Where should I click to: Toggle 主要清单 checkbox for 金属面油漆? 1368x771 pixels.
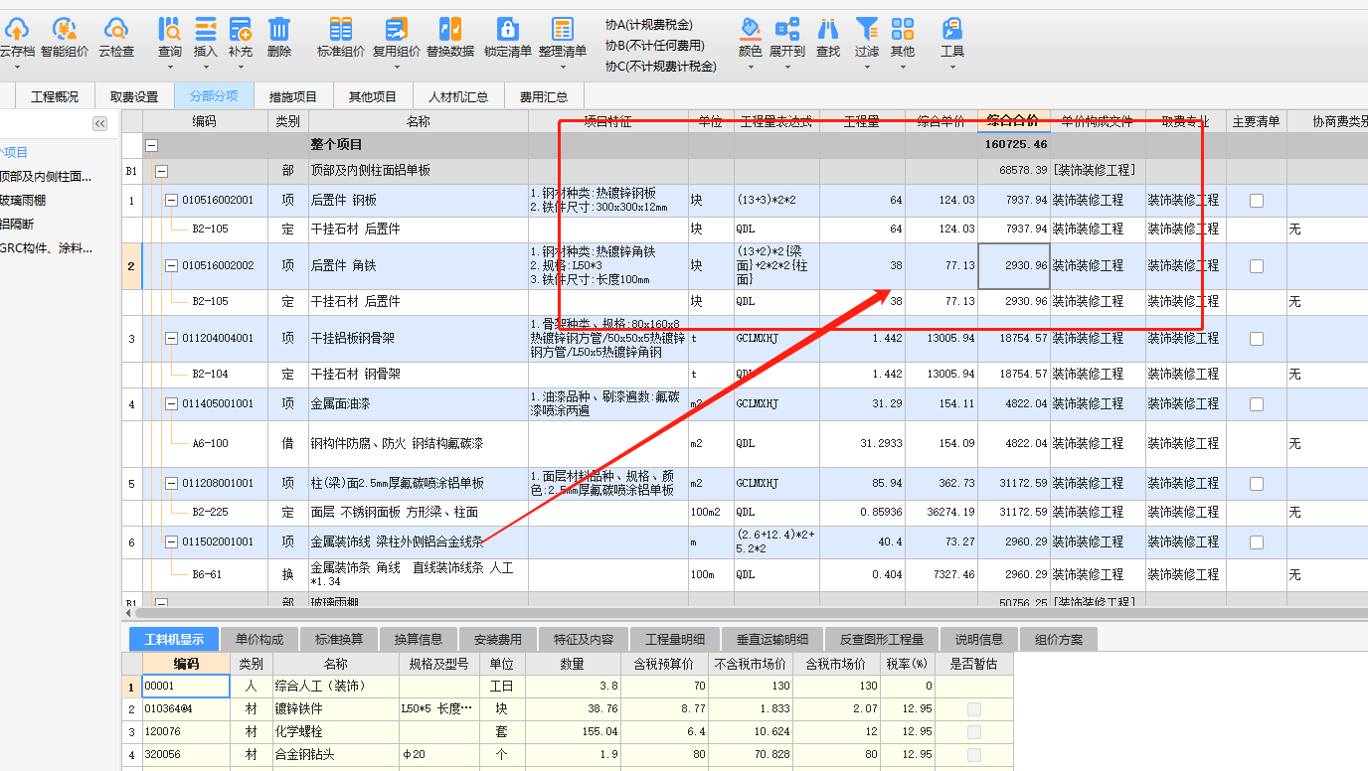pos(1257,404)
